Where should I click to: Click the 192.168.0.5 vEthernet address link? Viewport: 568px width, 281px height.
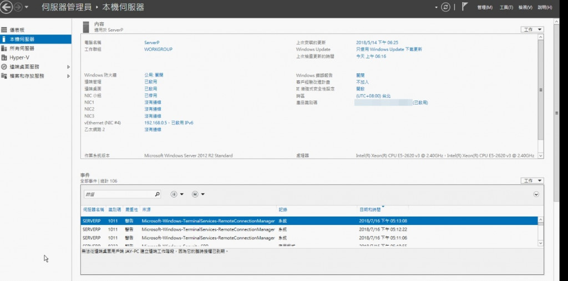click(169, 123)
